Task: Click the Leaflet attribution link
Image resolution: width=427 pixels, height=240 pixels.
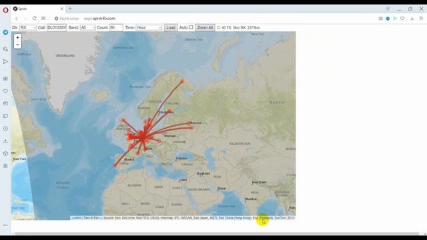Action: point(76,218)
